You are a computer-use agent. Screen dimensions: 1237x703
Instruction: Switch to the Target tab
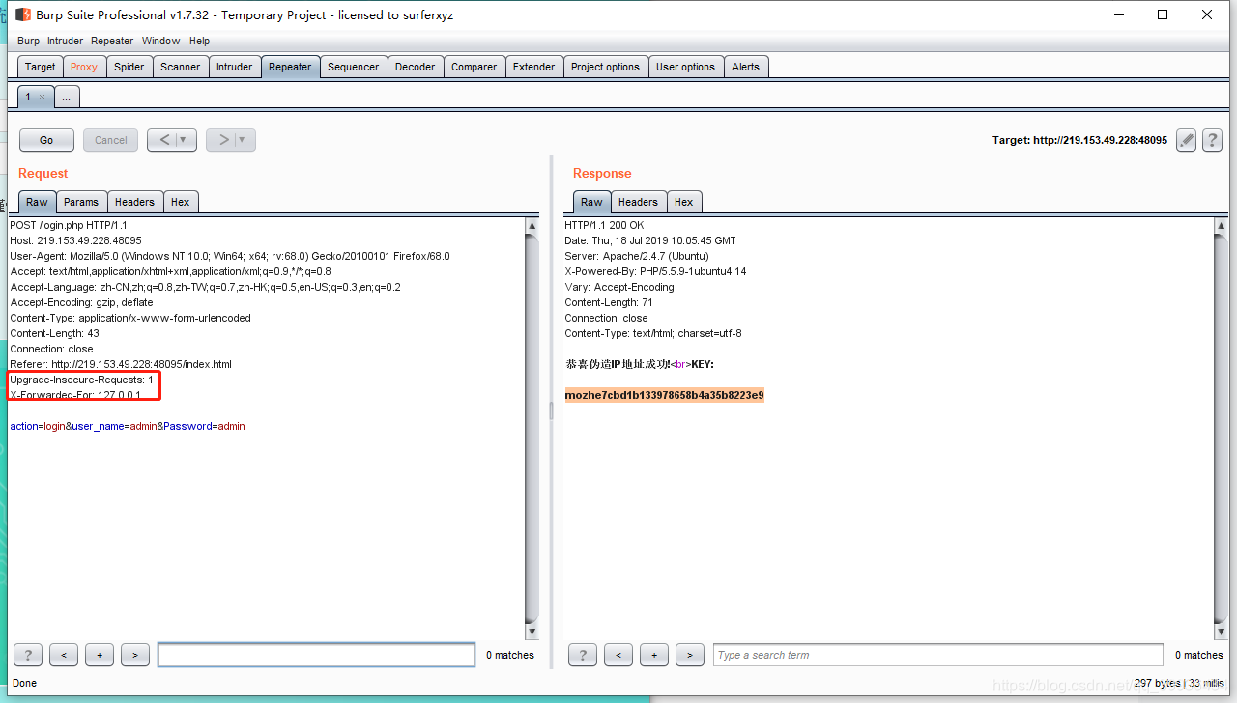click(x=41, y=67)
